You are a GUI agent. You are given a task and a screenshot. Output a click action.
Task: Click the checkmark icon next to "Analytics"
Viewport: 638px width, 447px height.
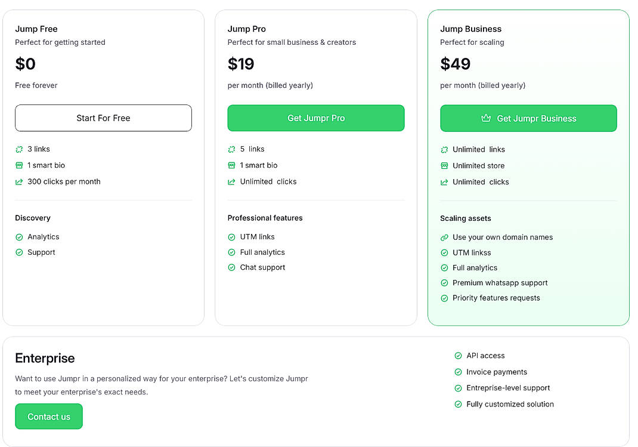pyautogui.click(x=18, y=236)
